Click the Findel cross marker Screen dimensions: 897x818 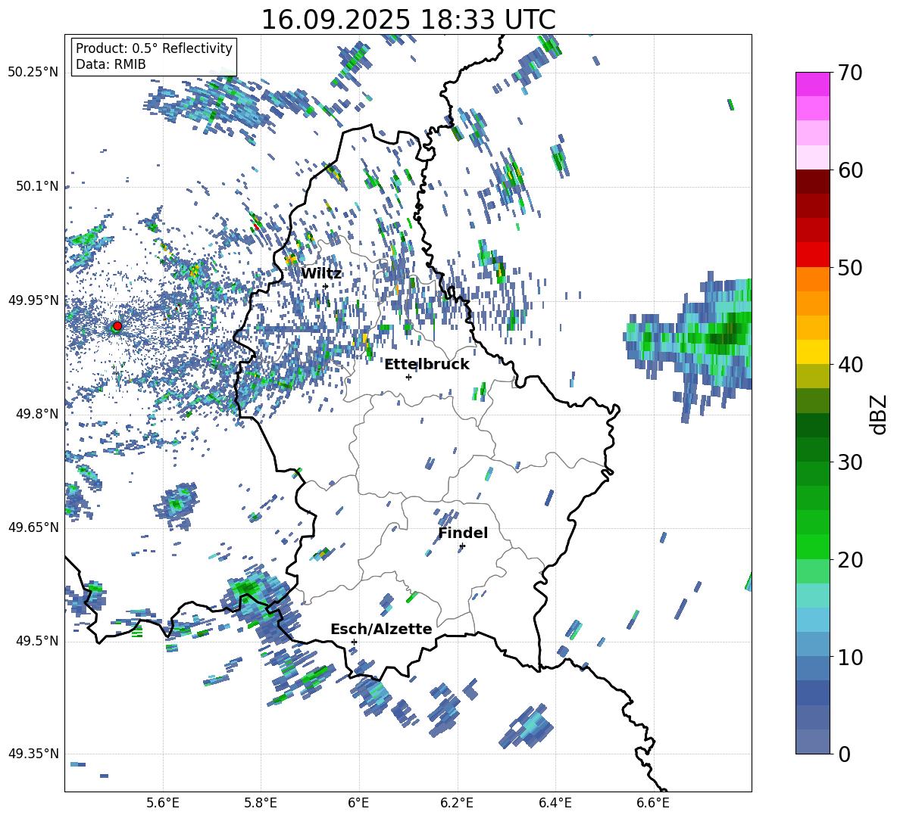click(x=462, y=546)
